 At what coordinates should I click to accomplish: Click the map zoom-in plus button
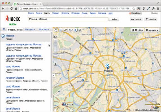tap(55, 64)
